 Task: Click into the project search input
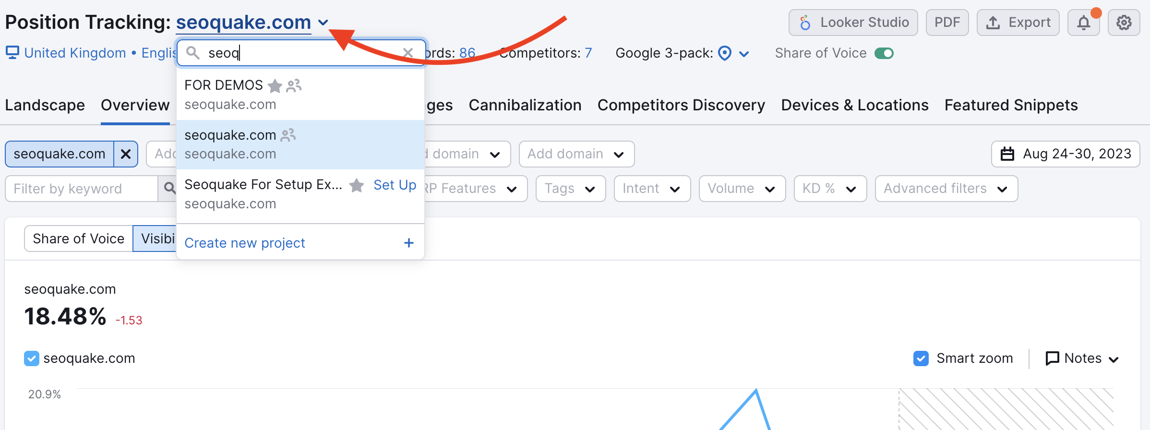pos(301,53)
